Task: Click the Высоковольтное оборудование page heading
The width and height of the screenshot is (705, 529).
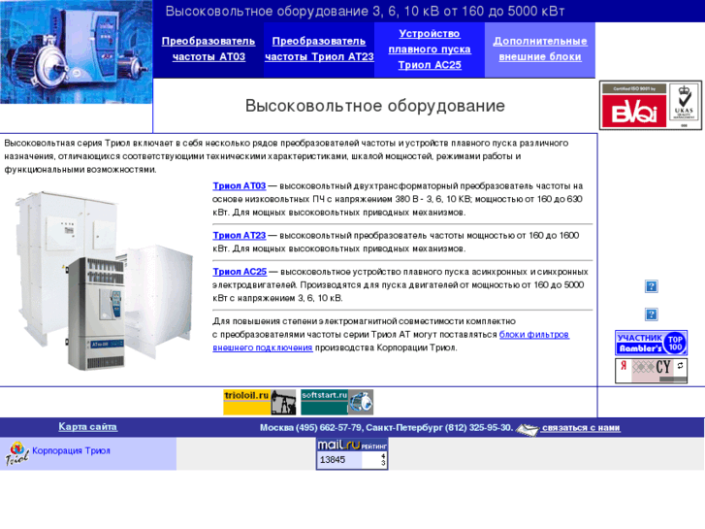Action: coord(375,106)
